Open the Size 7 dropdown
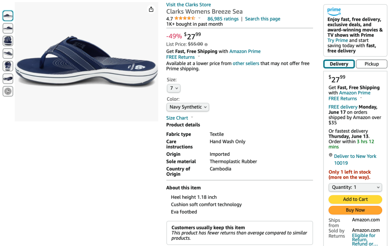The height and width of the screenshot is (246, 389). 174,88
